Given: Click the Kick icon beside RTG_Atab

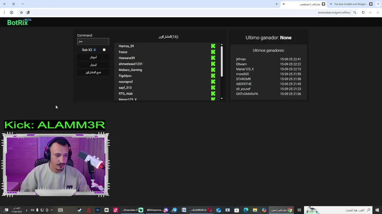Looking at the screenshot, I should pyautogui.click(x=213, y=94).
